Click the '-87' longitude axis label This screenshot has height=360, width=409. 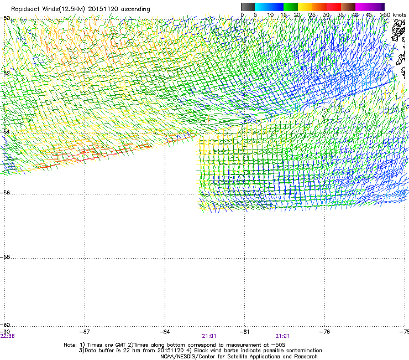pos(85,332)
